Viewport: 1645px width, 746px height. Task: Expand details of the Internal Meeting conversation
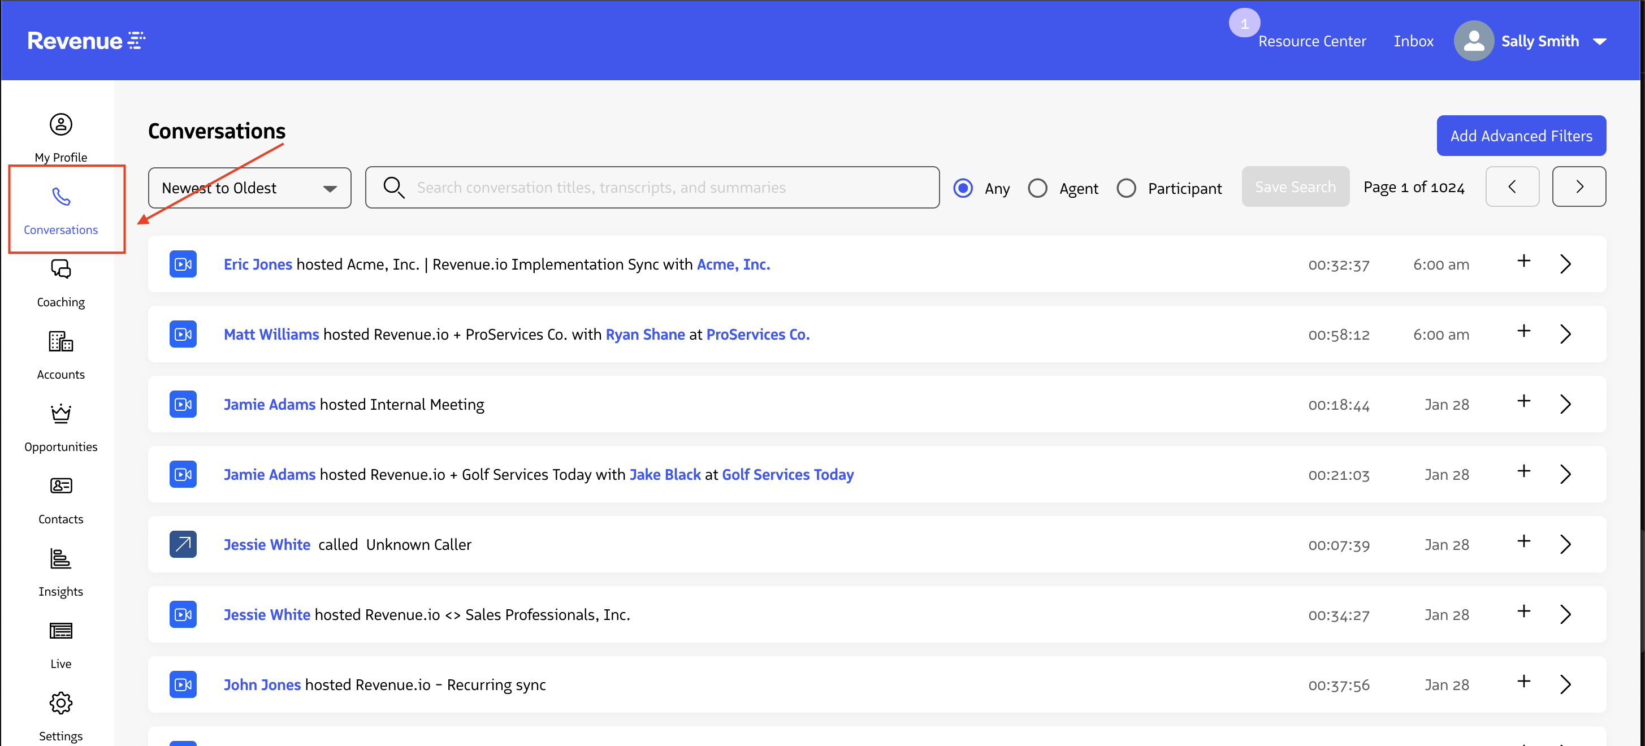click(1565, 404)
